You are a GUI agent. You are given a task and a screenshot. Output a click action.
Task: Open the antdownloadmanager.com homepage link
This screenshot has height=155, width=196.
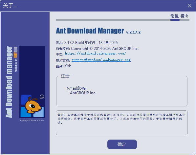pyautogui.click(x=96, y=54)
